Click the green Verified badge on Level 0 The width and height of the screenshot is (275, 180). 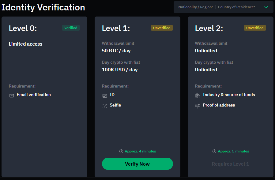click(x=71, y=28)
